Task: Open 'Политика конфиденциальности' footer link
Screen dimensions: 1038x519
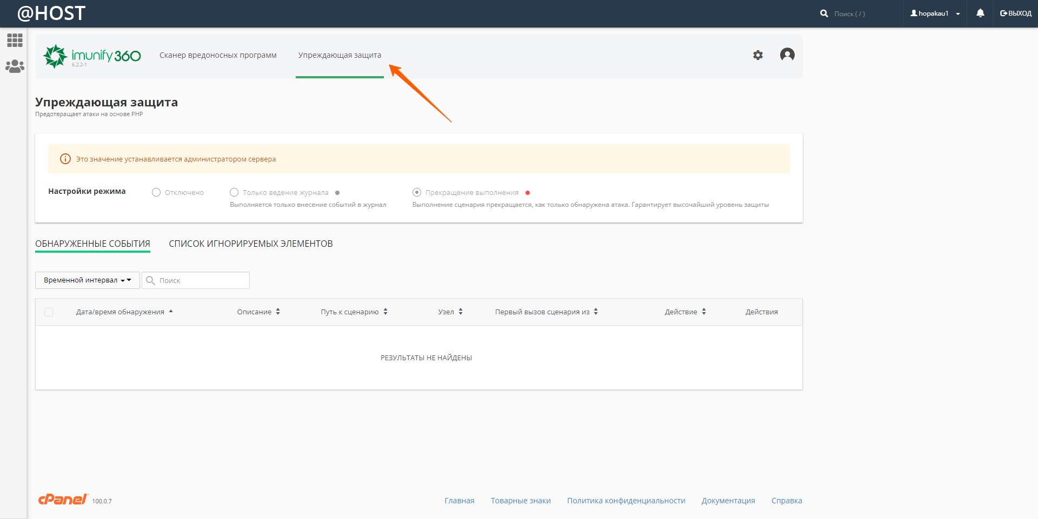Action: tap(626, 501)
